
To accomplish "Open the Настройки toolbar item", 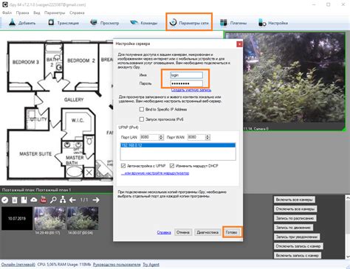I will tap(273, 23).
